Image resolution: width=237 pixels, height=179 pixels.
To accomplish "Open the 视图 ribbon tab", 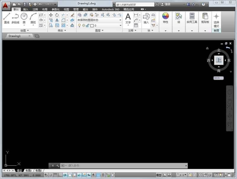I will coord(66,9).
